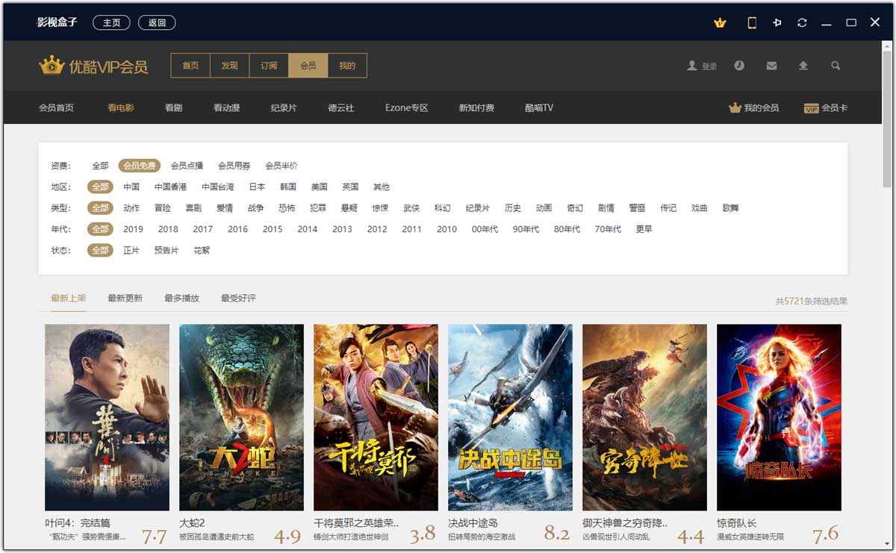Click the gold crown icon in title bar
This screenshot has height=553, width=896.
pyautogui.click(x=720, y=22)
